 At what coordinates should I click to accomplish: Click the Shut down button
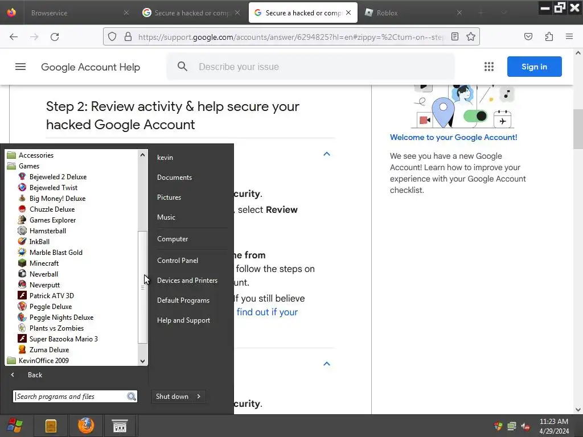[x=172, y=397]
